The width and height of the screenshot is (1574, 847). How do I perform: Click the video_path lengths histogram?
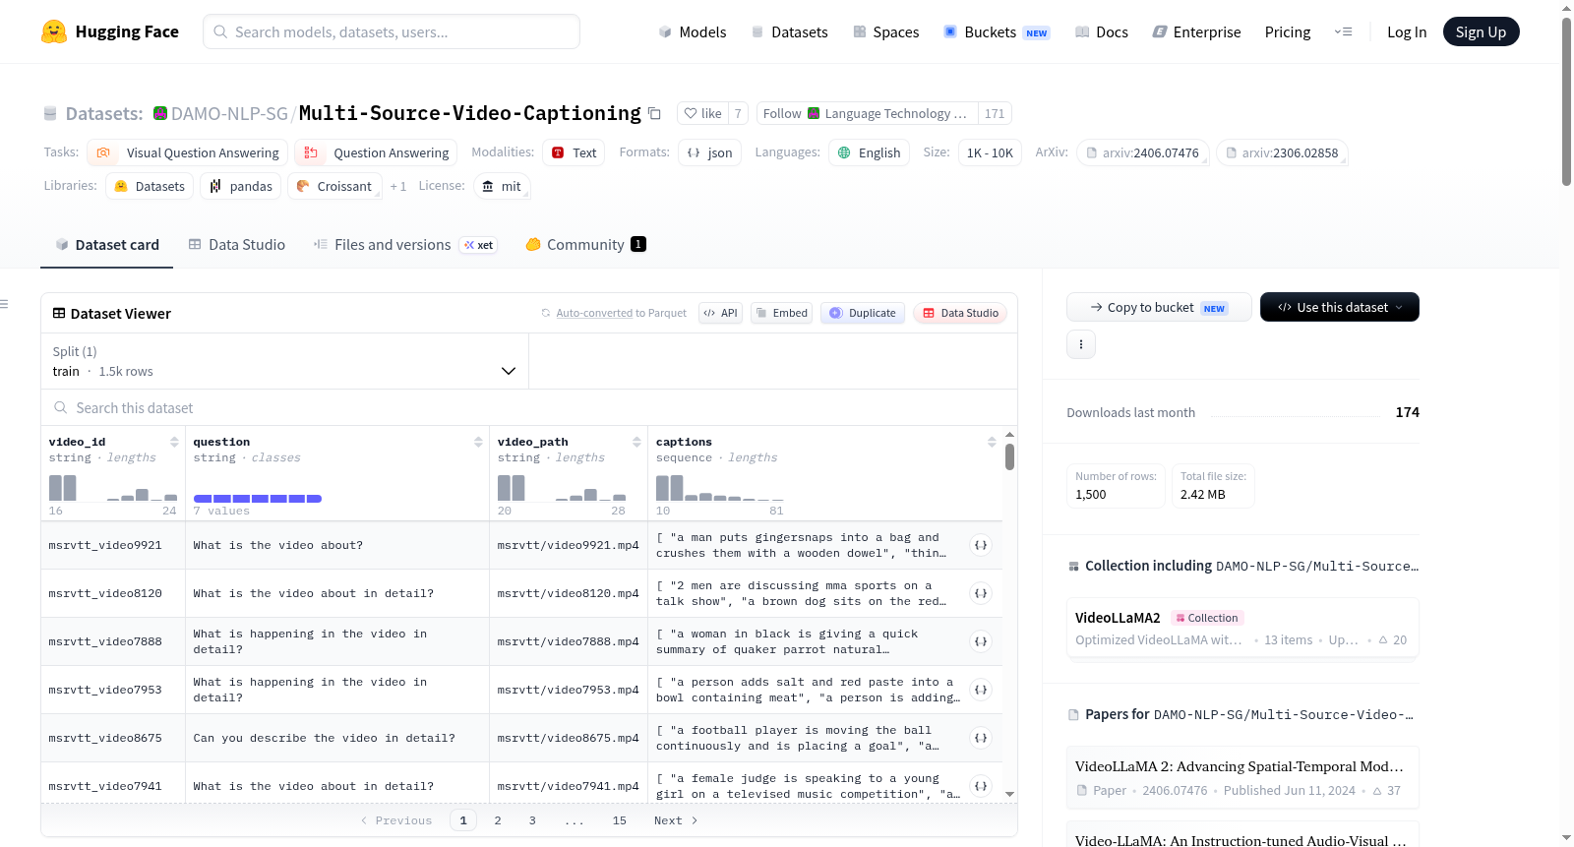tap(562, 488)
